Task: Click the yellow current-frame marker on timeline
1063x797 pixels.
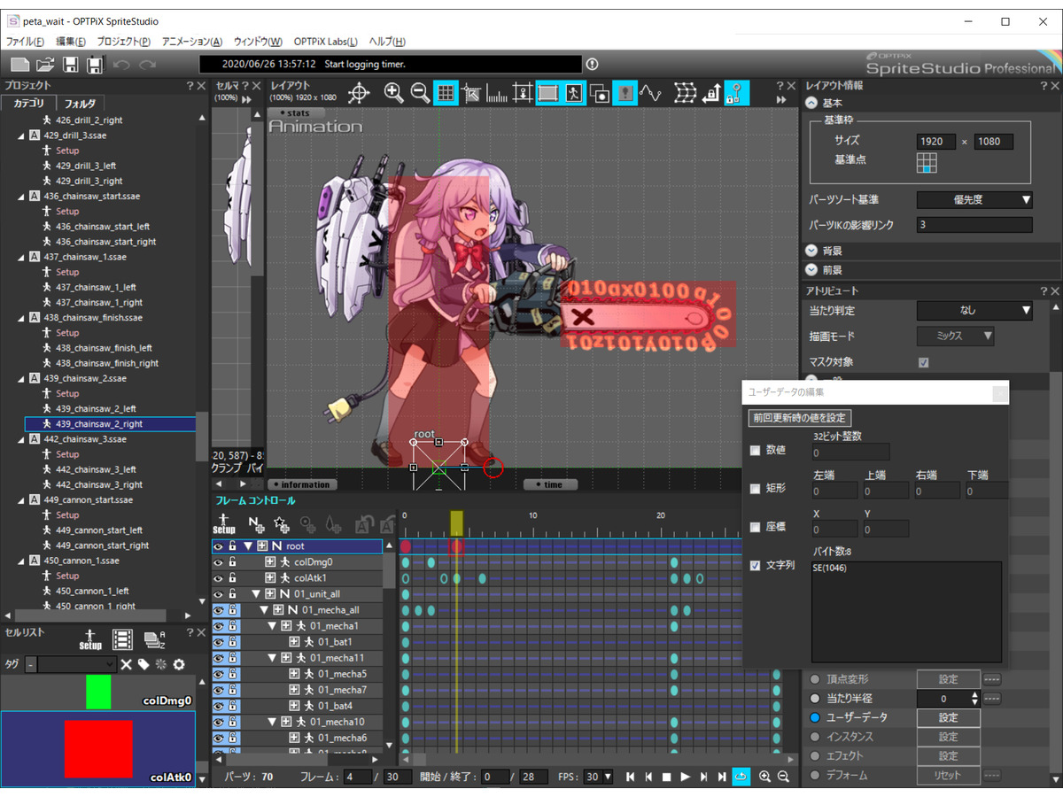Action: [x=456, y=522]
